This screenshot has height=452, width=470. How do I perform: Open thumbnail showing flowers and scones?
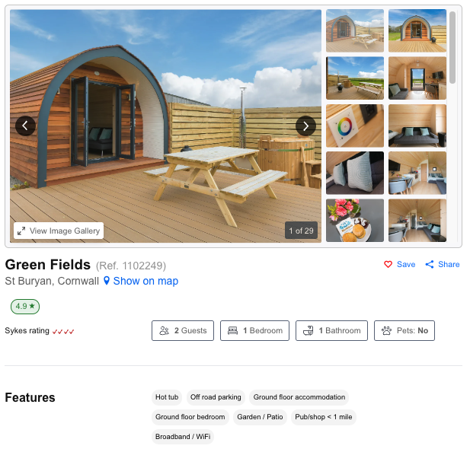tap(355, 221)
